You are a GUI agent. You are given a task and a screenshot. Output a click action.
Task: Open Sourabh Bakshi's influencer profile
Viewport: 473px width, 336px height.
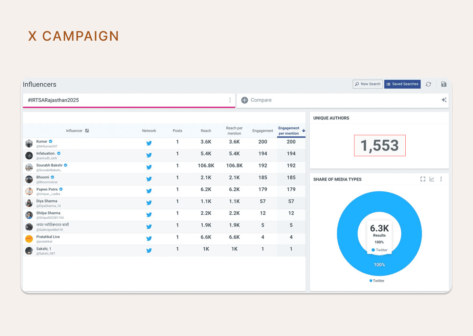49,165
